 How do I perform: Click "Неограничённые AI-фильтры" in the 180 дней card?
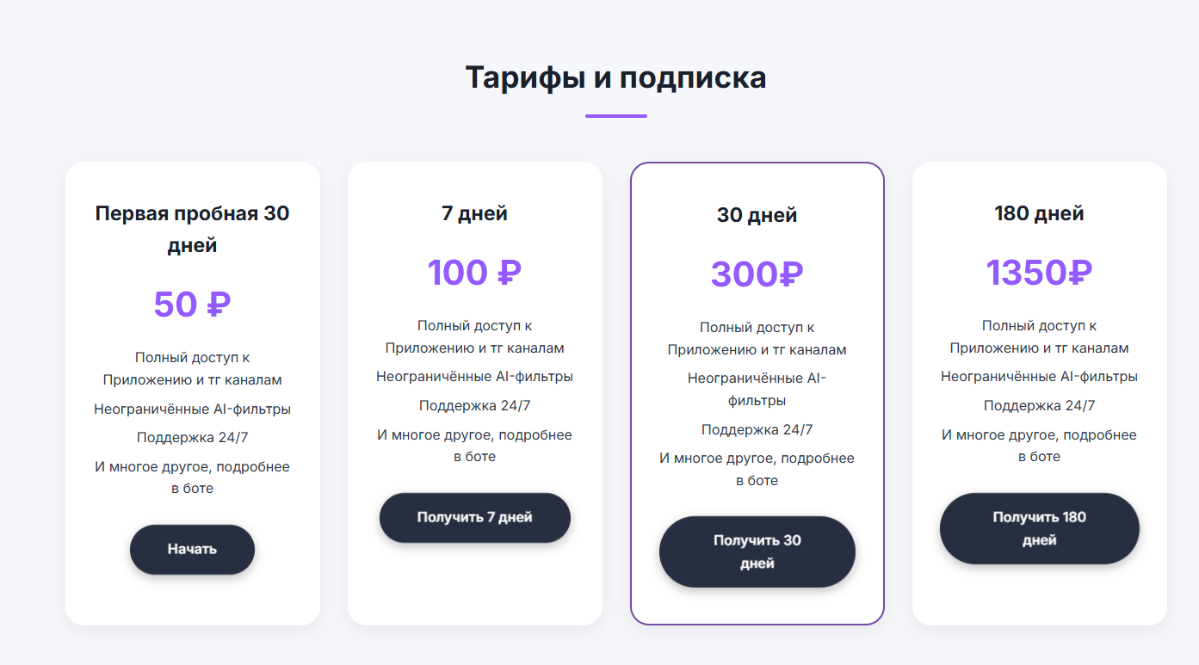[x=1039, y=377]
